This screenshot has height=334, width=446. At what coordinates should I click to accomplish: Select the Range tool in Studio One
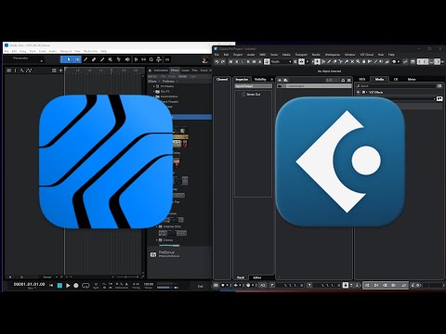77,59
